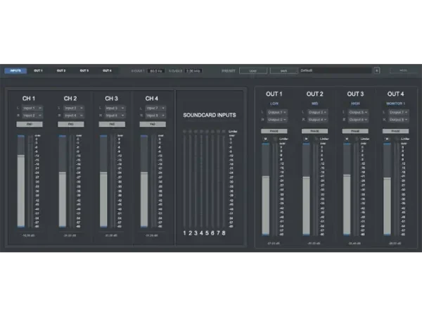This screenshot has height=317, width=422.
Task: Open OUT 3 right output dropdown
Action: 358,120
